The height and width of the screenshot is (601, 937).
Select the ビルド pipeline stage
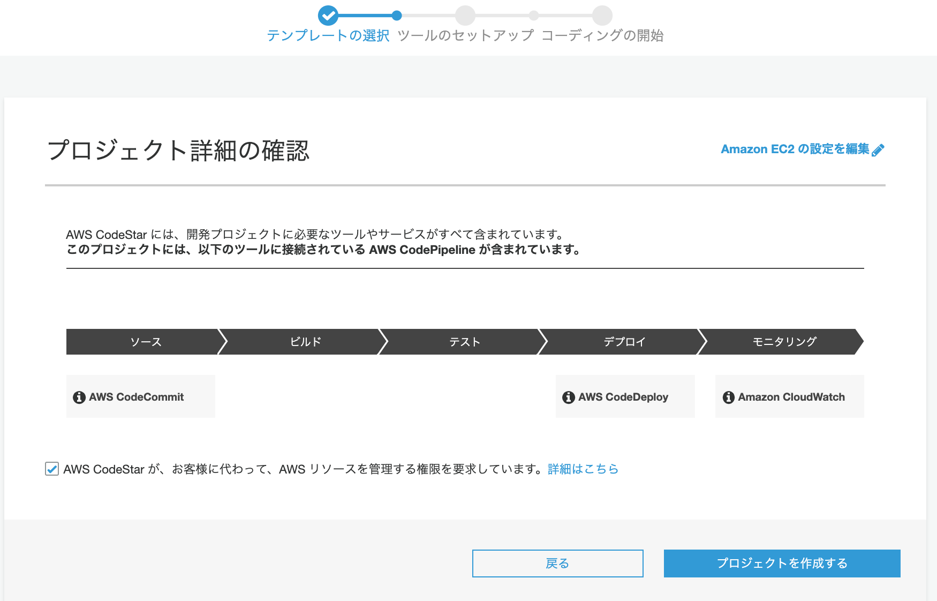(x=306, y=342)
